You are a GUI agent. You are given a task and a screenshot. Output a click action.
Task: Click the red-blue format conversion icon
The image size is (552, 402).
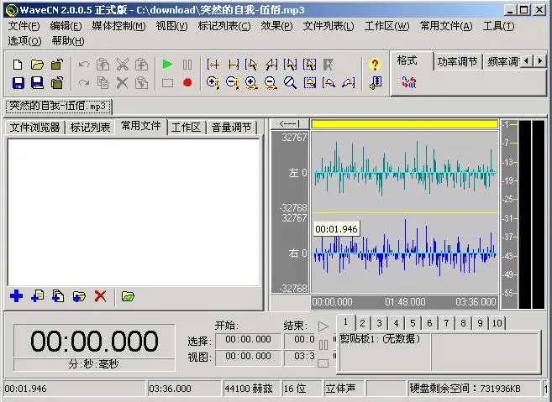point(409,82)
